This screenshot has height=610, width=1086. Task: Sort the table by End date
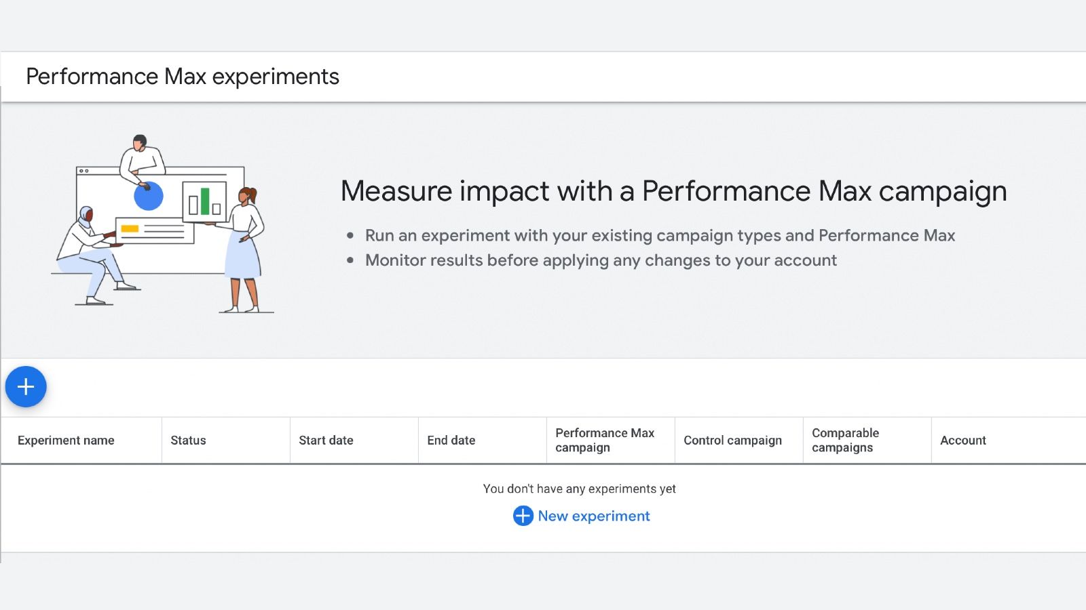451,440
